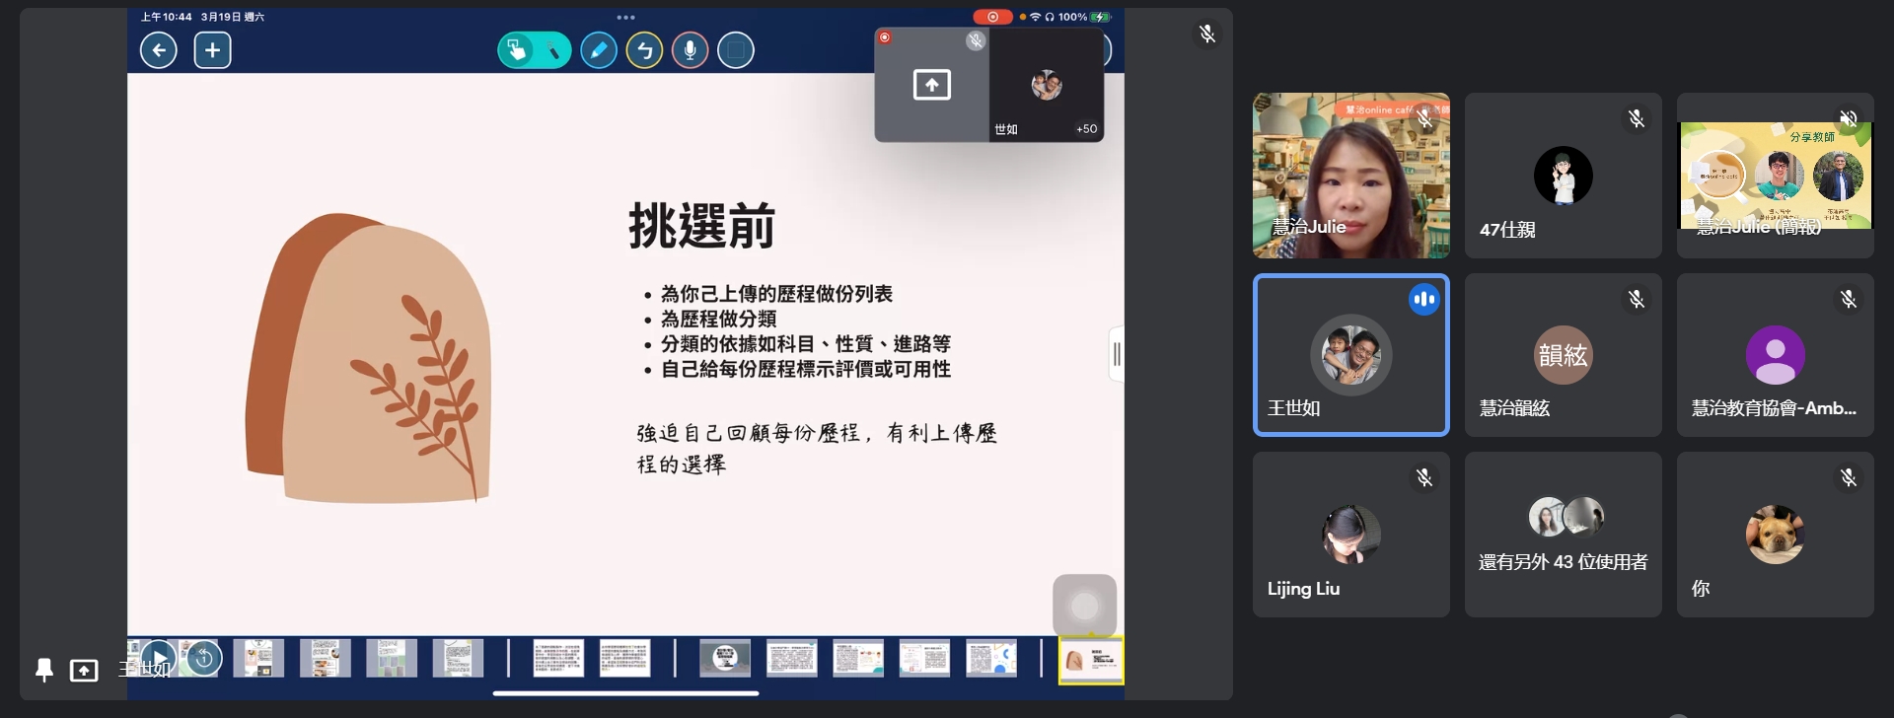Select the highlighted last slide thumbnail
This screenshot has width=1894, height=718.
pos(1090,660)
